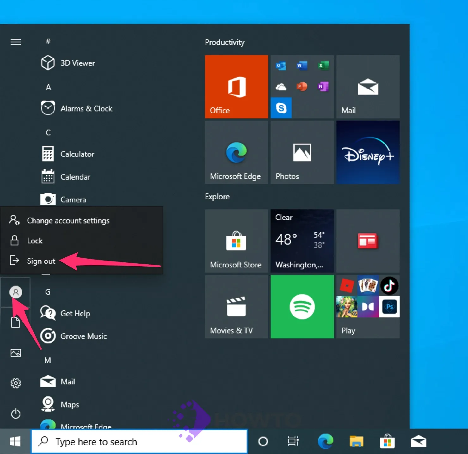
Task: Open PowerPoint in the Office apps tile
Action: pos(302,87)
